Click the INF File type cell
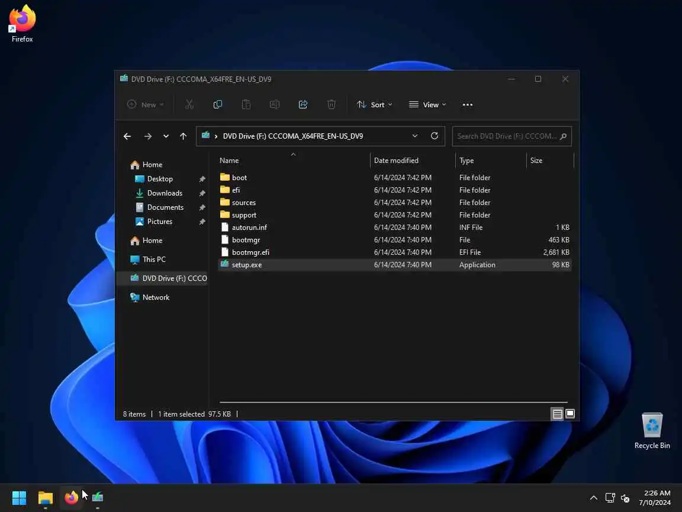The width and height of the screenshot is (682, 512). pyautogui.click(x=471, y=228)
